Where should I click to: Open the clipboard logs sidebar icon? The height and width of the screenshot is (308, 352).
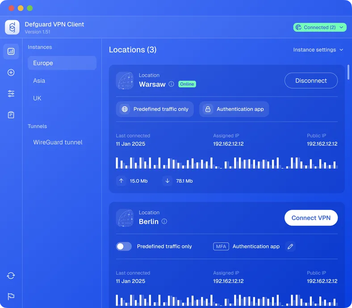11,115
